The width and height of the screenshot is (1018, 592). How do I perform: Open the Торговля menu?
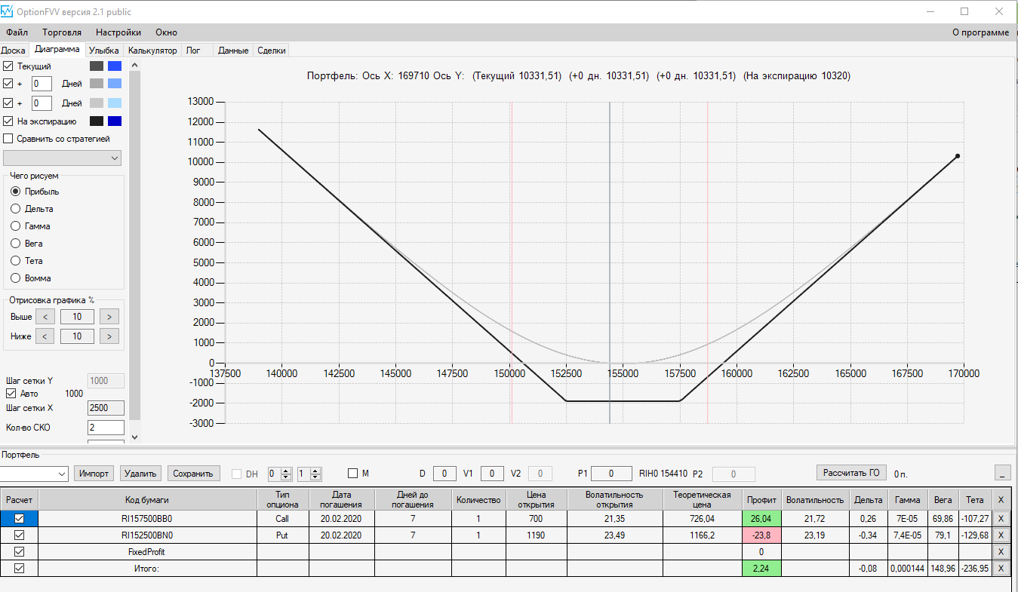tap(63, 32)
